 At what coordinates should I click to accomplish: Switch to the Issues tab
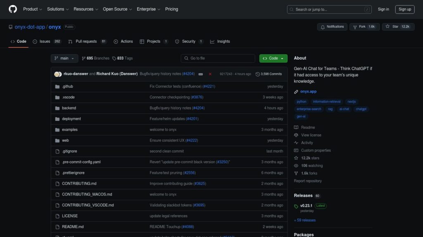47,42
